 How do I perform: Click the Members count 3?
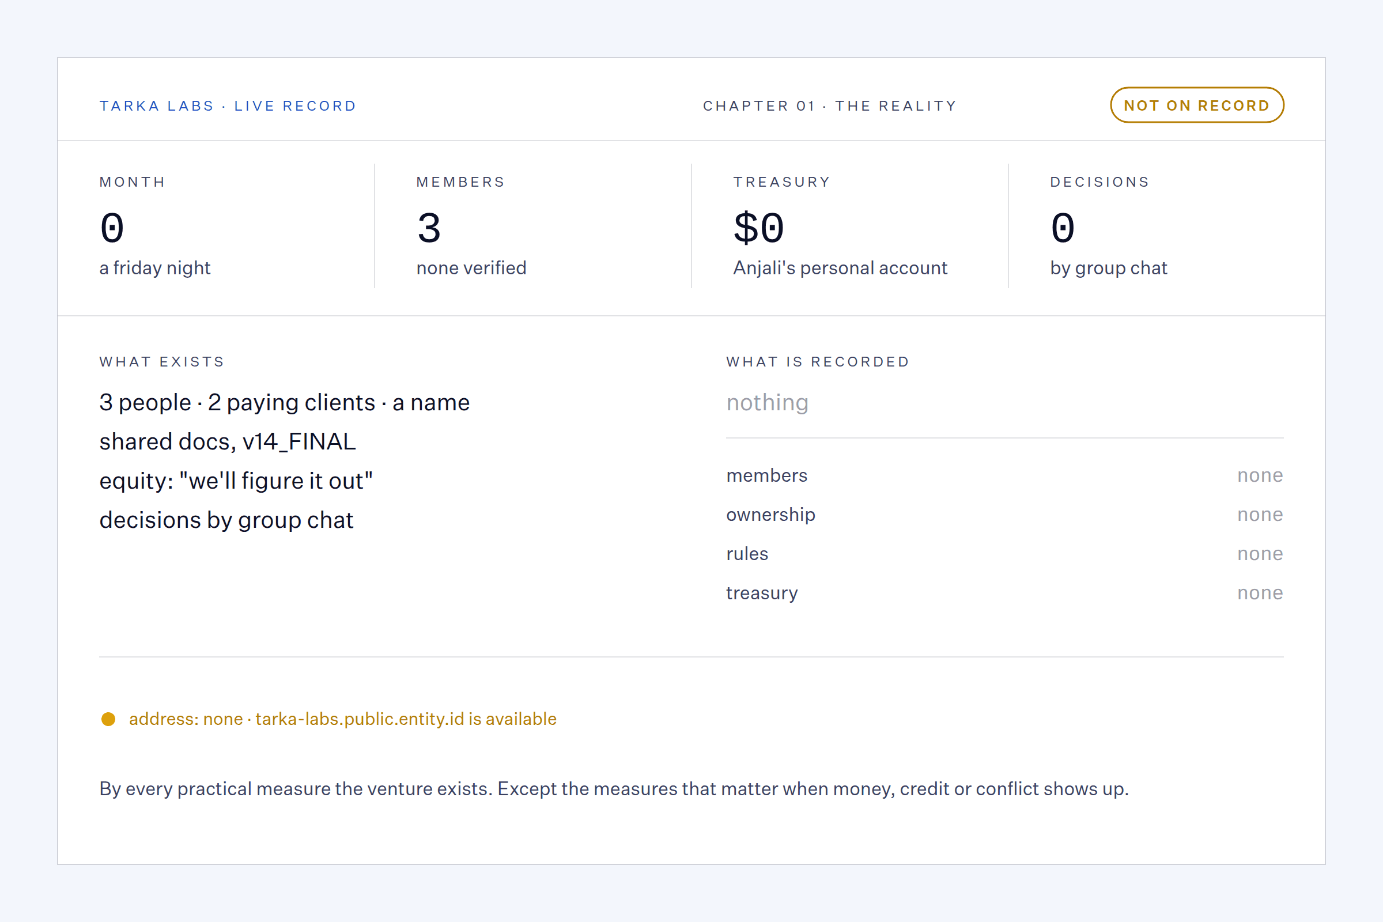[x=429, y=228]
